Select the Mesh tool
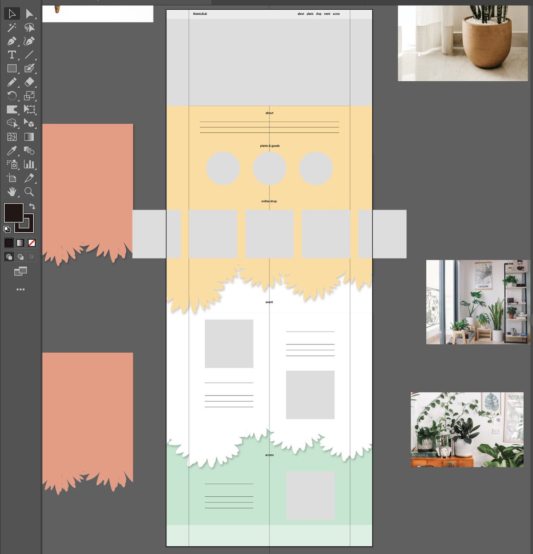The width and height of the screenshot is (533, 554). (12, 137)
